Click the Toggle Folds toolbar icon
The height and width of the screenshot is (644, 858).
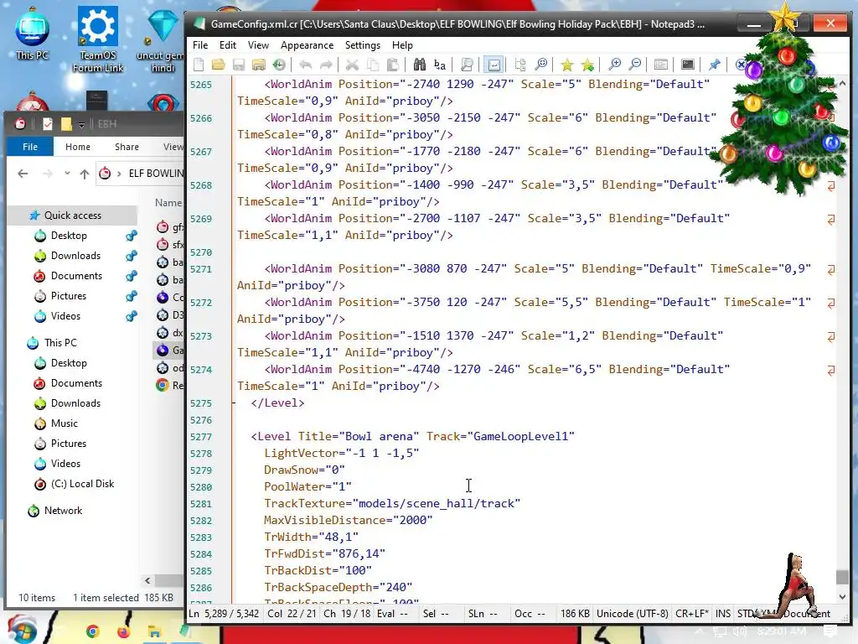pyautogui.click(x=519, y=65)
